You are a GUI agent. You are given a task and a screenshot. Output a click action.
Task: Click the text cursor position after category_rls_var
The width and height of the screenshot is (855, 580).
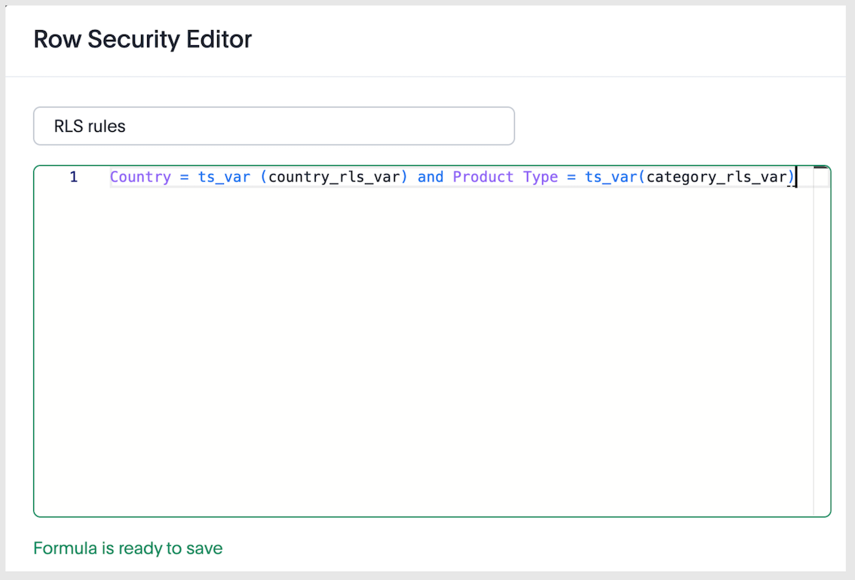pos(796,176)
